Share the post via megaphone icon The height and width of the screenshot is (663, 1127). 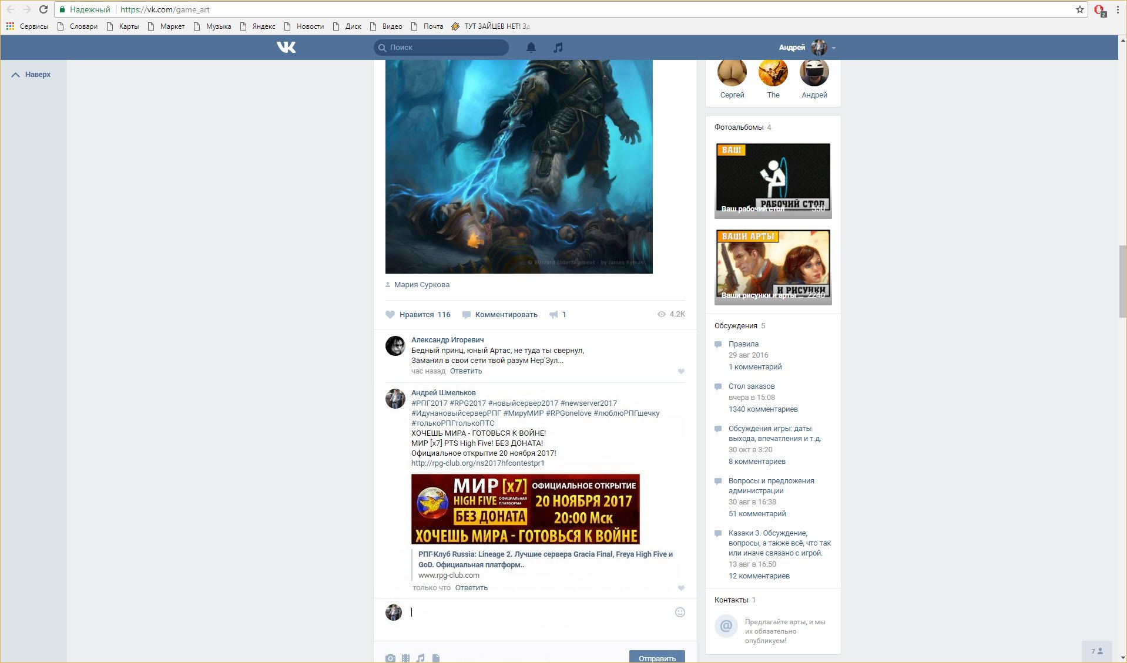[558, 315]
